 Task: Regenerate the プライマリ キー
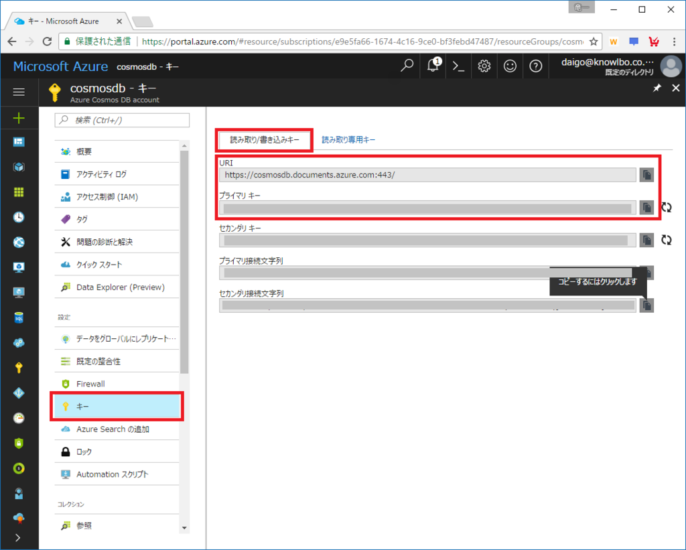667,208
